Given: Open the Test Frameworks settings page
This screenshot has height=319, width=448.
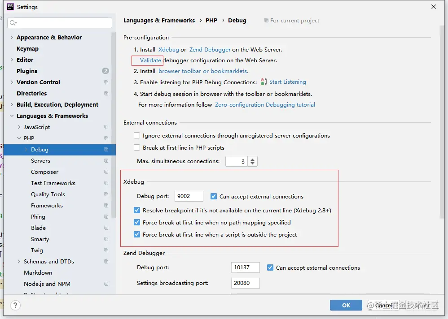Looking at the screenshot, I should [x=53, y=183].
